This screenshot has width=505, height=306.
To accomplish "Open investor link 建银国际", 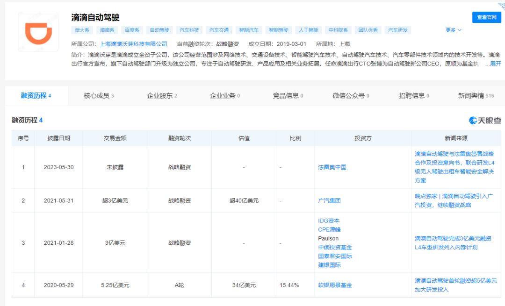I will click(x=329, y=265).
